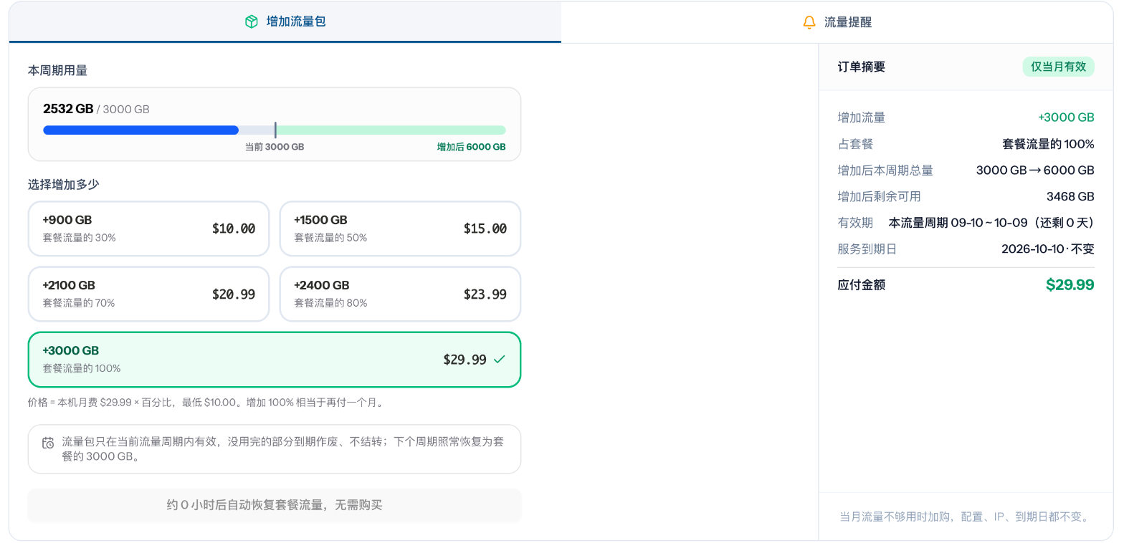This screenshot has height=543, width=1124.
Task: Click the 仅当月有效 badge
Action: pos(1058,67)
